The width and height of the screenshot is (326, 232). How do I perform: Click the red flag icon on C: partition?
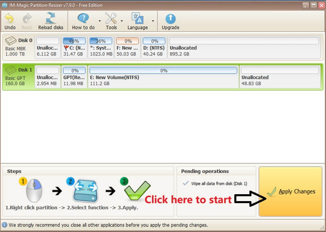(66, 48)
